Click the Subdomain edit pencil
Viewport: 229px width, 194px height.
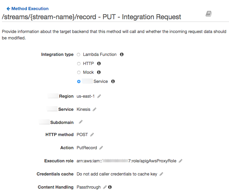click(80, 122)
